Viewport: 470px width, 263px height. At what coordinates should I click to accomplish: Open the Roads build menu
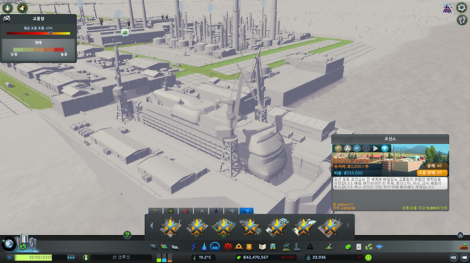point(153,247)
